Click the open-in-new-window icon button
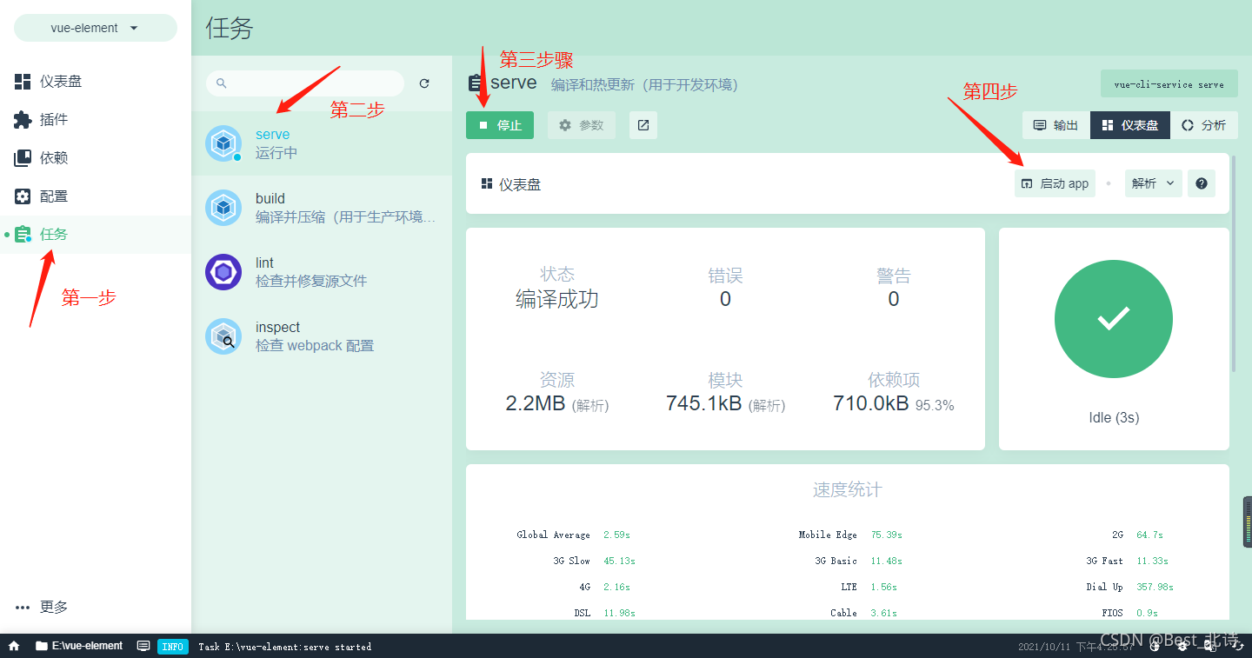The width and height of the screenshot is (1252, 658). point(643,125)
